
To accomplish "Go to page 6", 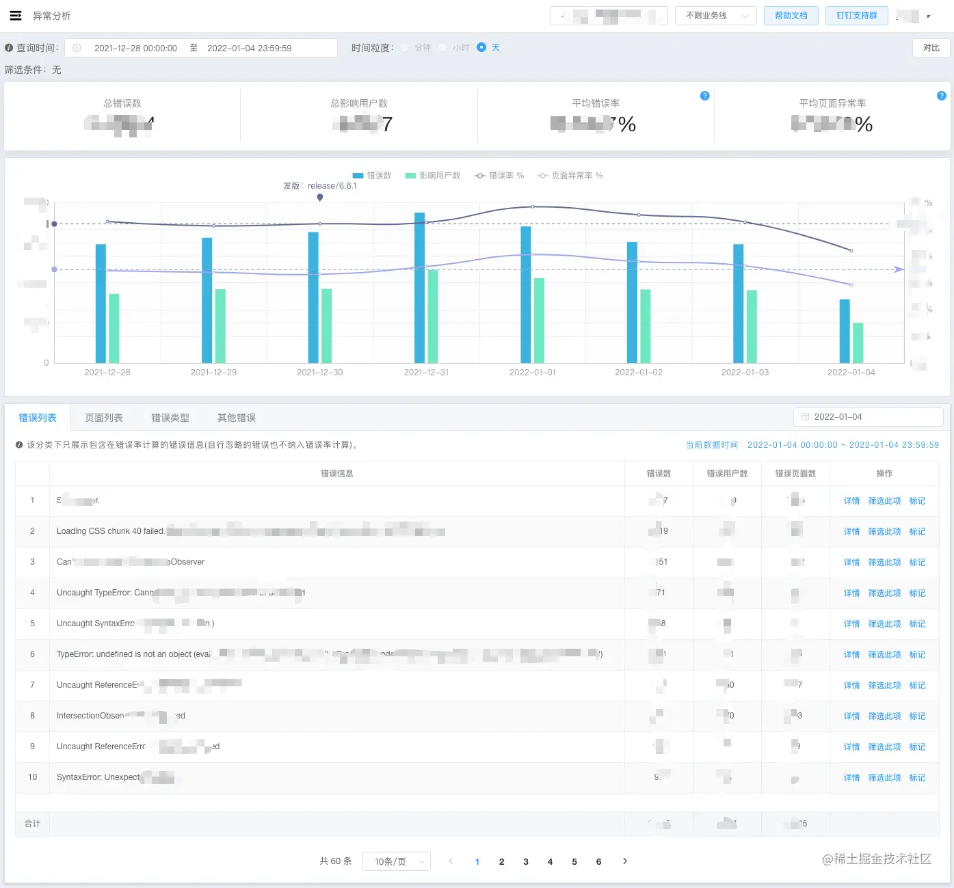I will 598,861.
